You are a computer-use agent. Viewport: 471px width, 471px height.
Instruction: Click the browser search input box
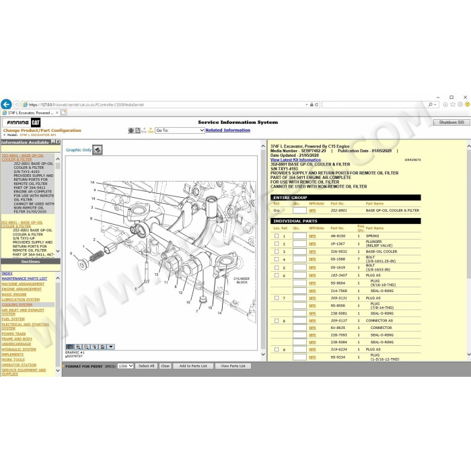click(x=375, y=104)
